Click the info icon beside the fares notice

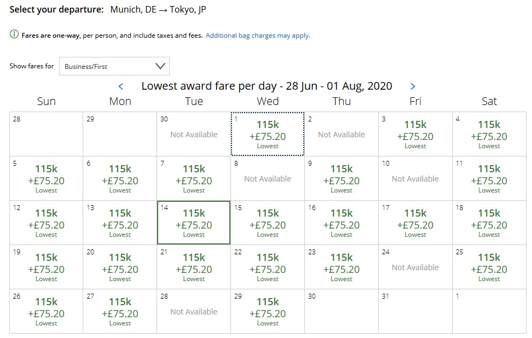coord(14,35)
